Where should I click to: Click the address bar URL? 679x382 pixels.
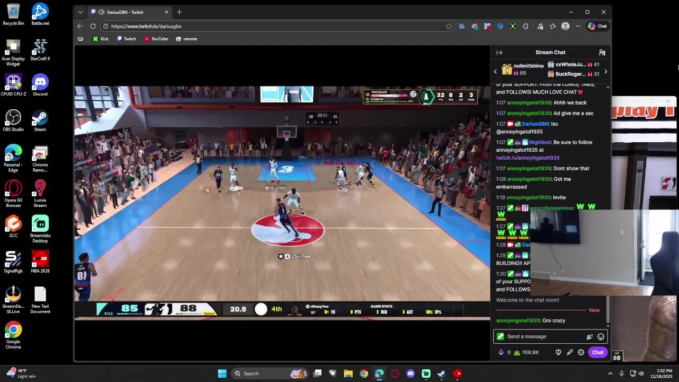(x=146, y=26)
